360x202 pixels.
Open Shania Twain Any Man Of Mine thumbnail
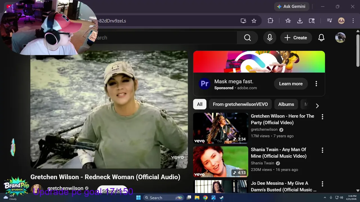click(220, 162)
